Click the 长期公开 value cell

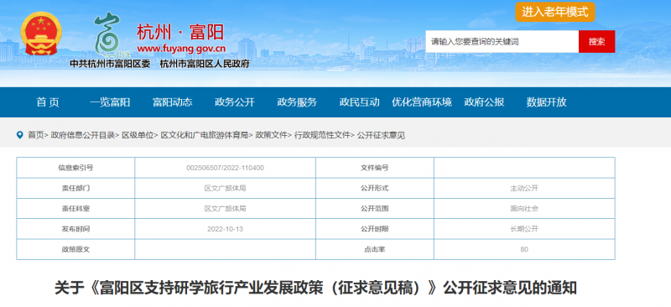(x=524, y=229)
